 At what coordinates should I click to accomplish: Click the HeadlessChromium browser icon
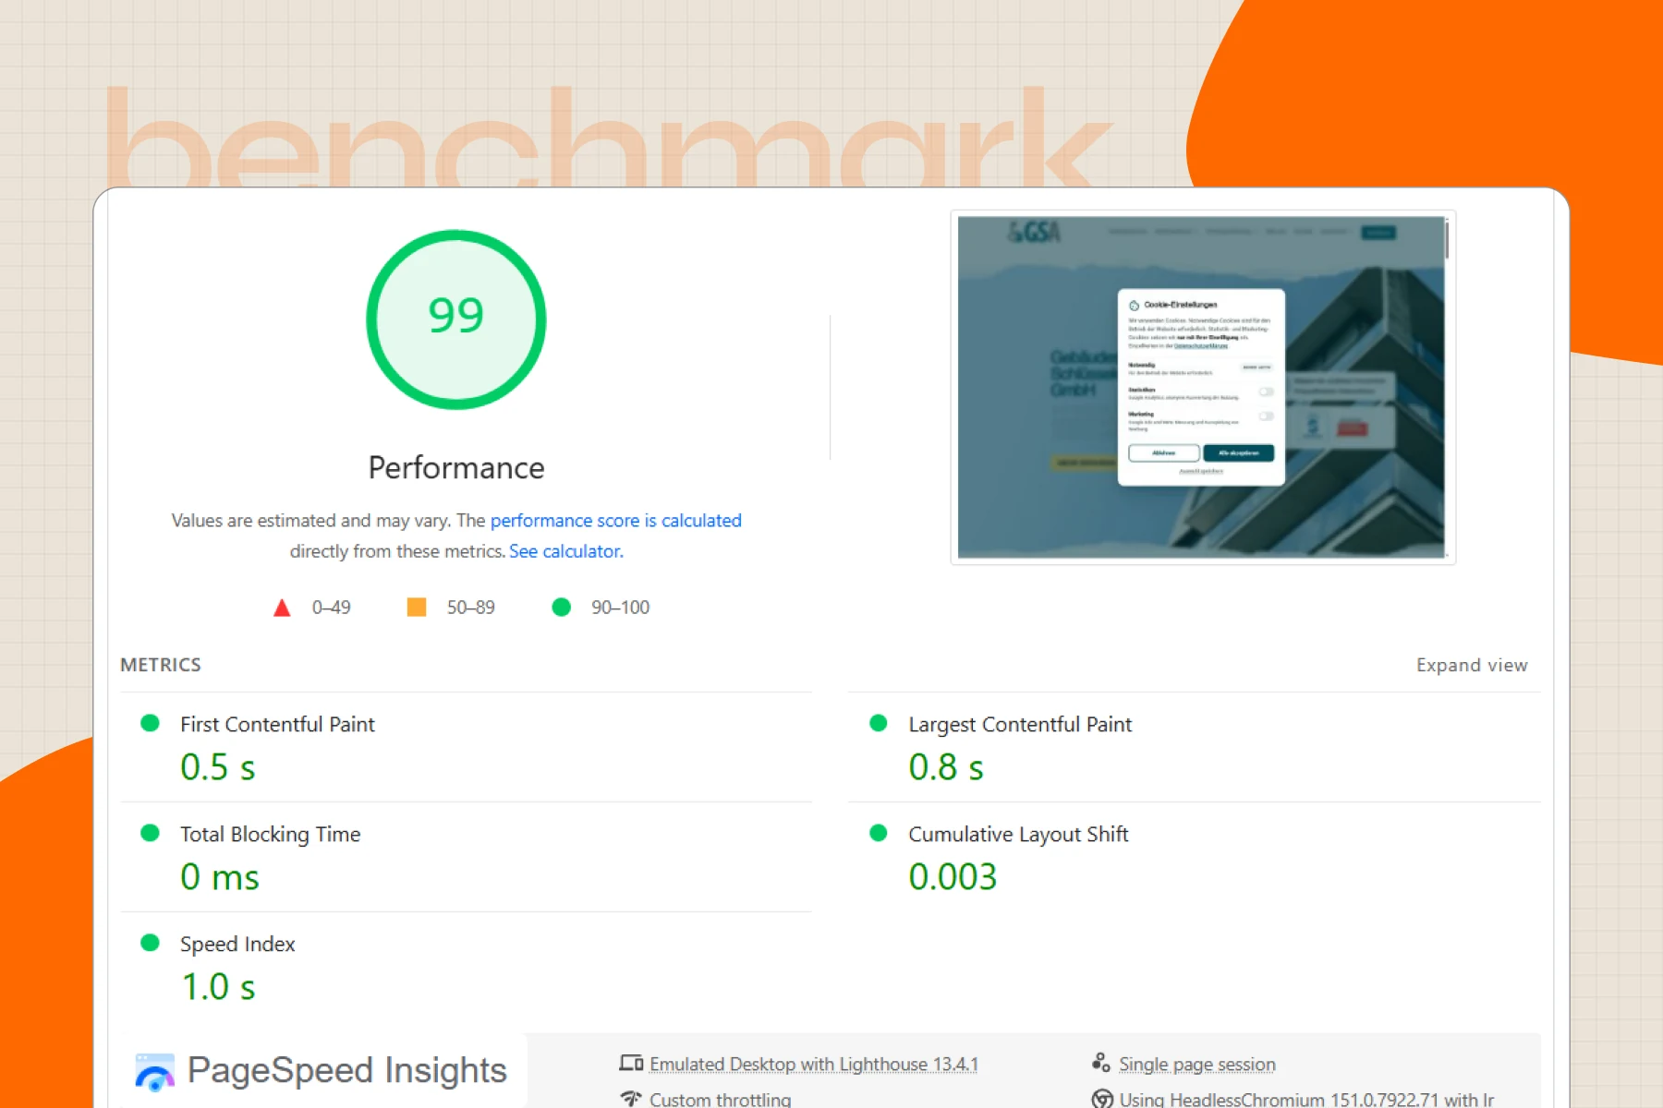click(x=1102, y=1099)
